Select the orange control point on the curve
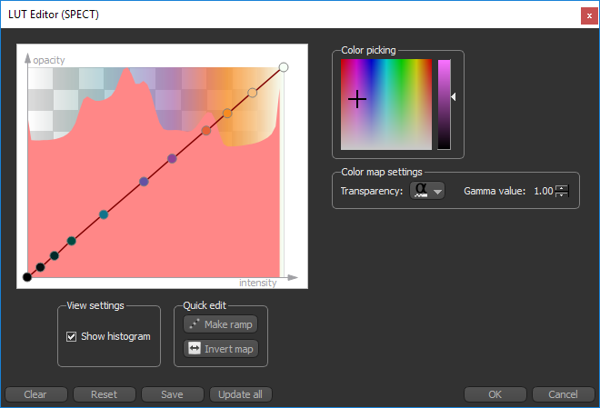Image resolution: width=600 pixels, height=408 pixels. [228, 114]
